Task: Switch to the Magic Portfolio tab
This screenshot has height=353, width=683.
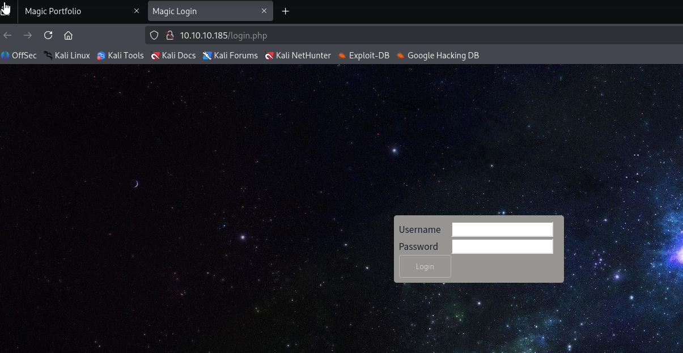Action: click(82, 11)
